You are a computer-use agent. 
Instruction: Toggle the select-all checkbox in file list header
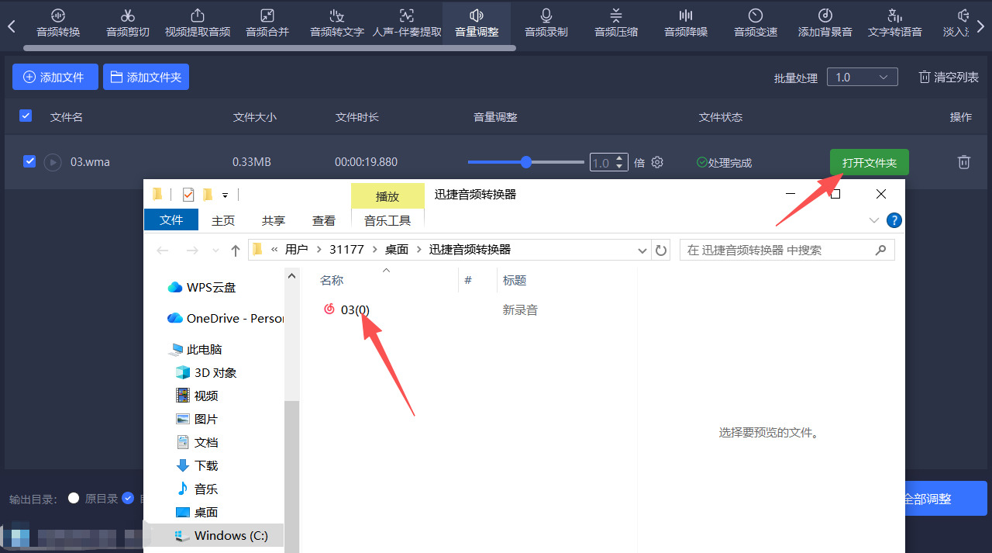(26, 115)
